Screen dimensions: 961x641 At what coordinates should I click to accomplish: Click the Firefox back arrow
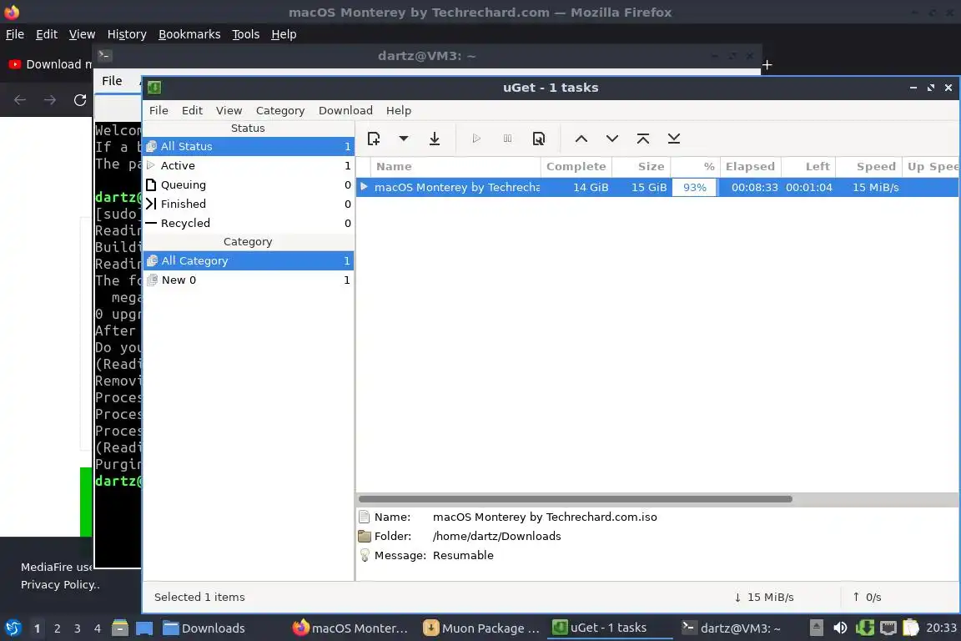20,100
